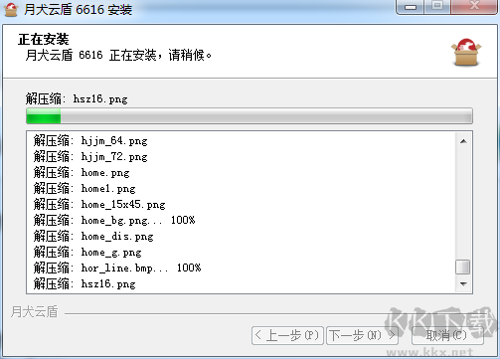Select the home1.png log row

(241, 188)
